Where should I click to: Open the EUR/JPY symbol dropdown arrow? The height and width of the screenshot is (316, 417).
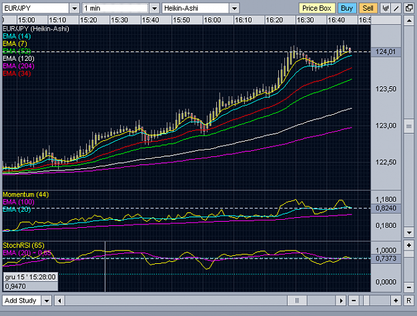pyautogui.click(x=75, y=8)
